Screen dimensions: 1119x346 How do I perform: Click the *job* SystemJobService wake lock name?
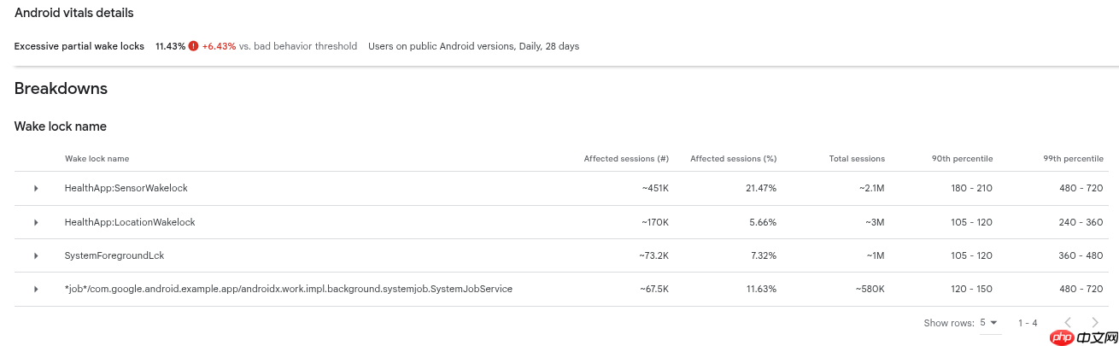(x=288, y=290)
